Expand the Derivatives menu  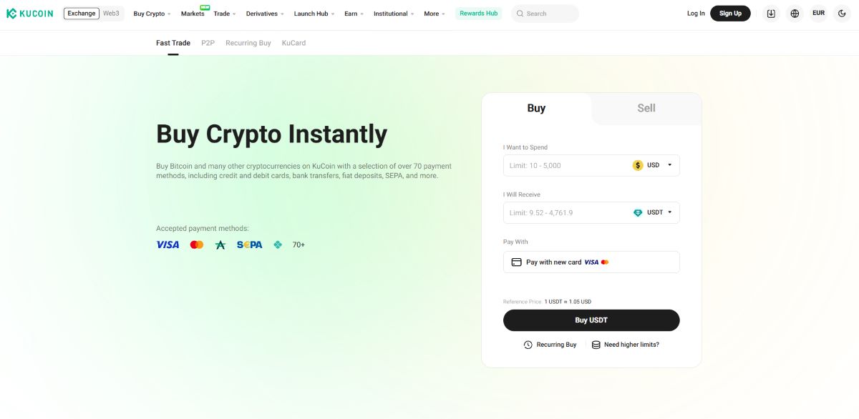(x=265, y=14)
